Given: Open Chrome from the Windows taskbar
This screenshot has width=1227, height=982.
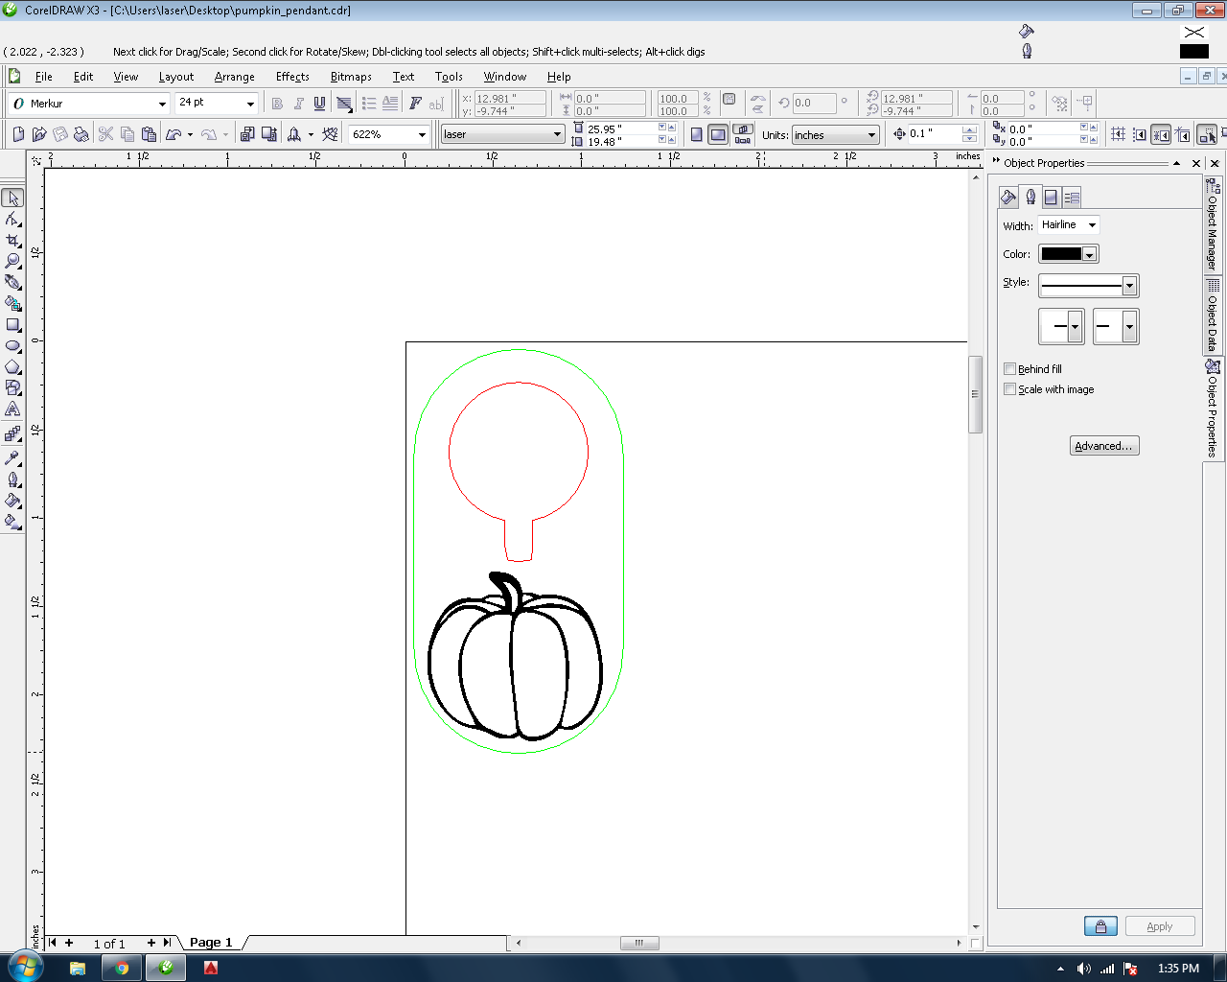Looking at the screenshot, I should coord(122,968).
